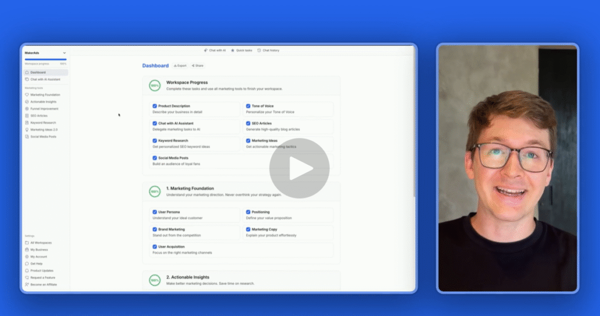
Task: Click the Share button
Action: click(197, 66)
